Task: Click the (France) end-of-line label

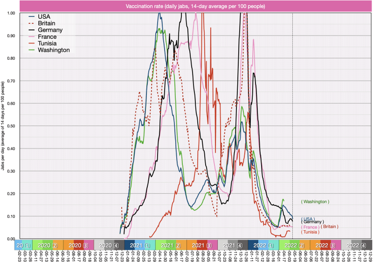Action: pos(310,227)
